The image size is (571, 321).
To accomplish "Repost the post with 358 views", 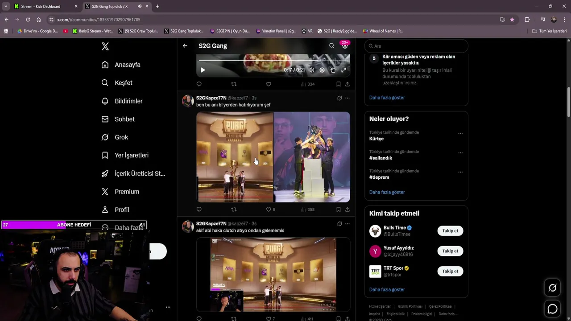I will click(234, 209).
